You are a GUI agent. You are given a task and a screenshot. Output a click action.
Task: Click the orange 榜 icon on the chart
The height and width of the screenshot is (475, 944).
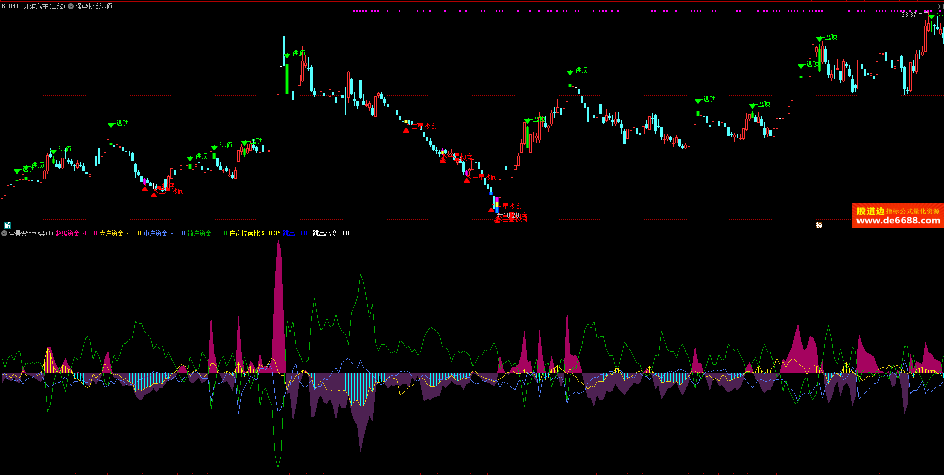tap(819, 225)
